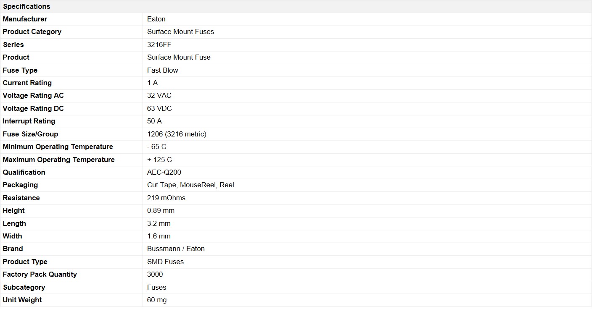This screenshot has height=309, width=592.
Task: Click the Cut Tape, MouseReel, Reel value
Action: point(190,185)
